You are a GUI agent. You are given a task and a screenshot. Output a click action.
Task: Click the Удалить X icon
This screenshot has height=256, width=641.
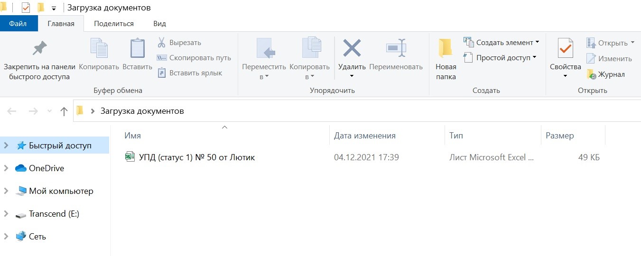352,48
